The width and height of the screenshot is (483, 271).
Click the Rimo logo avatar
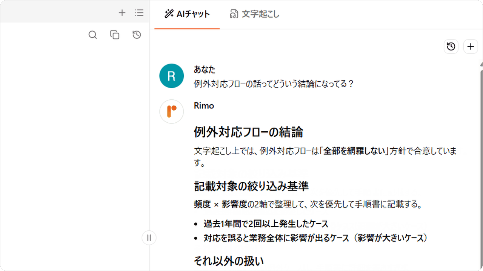pos(172,112)
